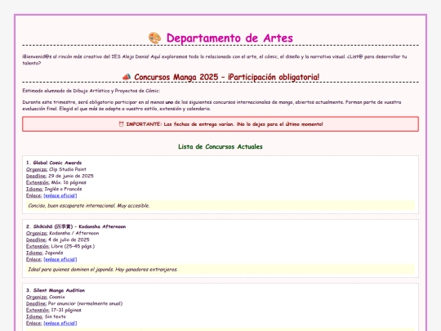The height and width of the screenshot is (331, 441).
Task: Click the note 'Ideal para quienes dominen el japonés'
Action: [x=103, y=270]
